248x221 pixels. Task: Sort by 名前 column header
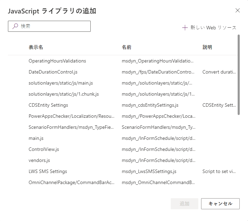pyautogui.click(x=126, y=47)
